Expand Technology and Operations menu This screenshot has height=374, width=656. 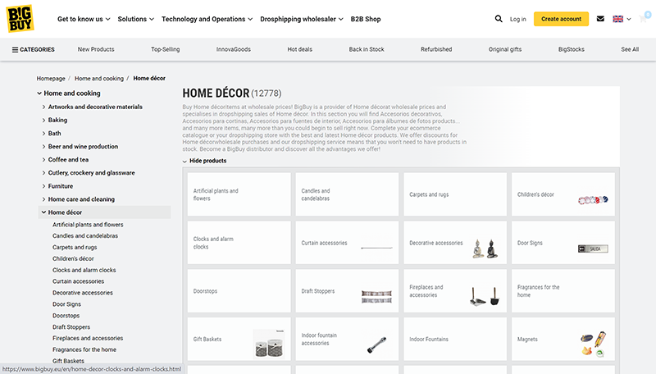point(207,19)
